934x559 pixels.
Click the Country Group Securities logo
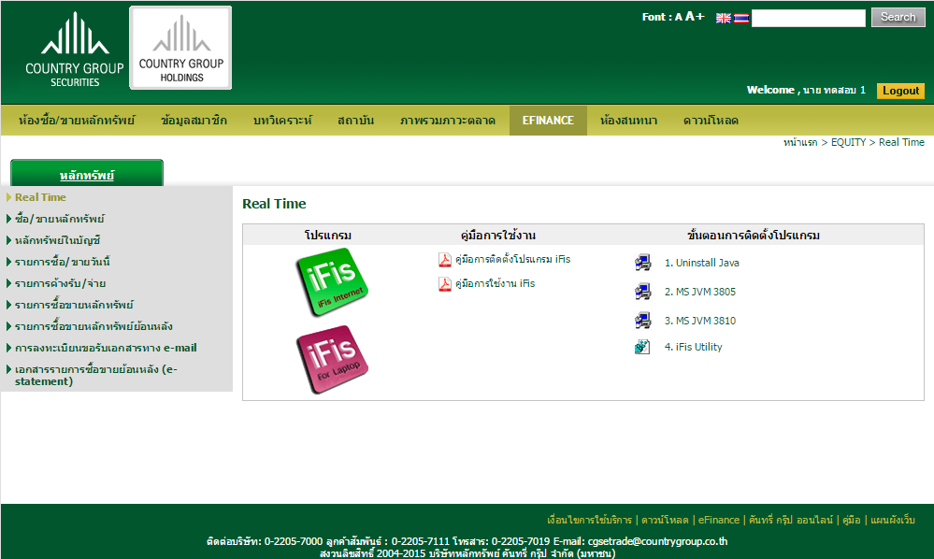coord(75,49)
